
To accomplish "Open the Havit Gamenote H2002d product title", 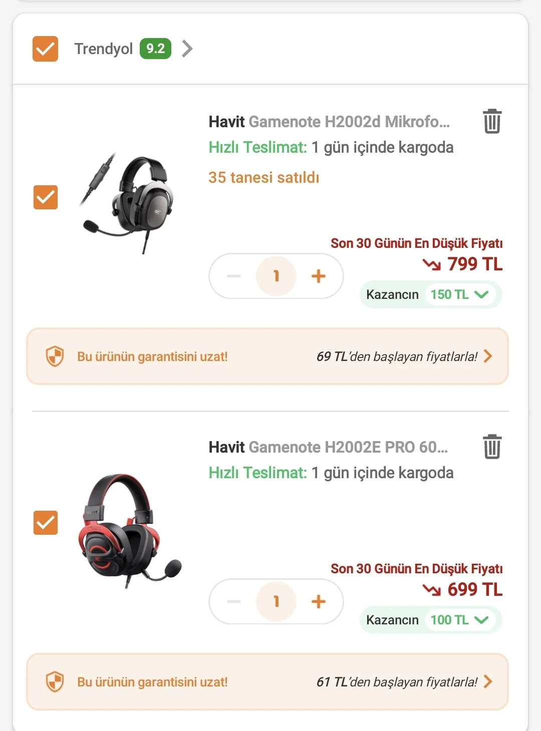I will pyautogui.click(x=329, y=122).
